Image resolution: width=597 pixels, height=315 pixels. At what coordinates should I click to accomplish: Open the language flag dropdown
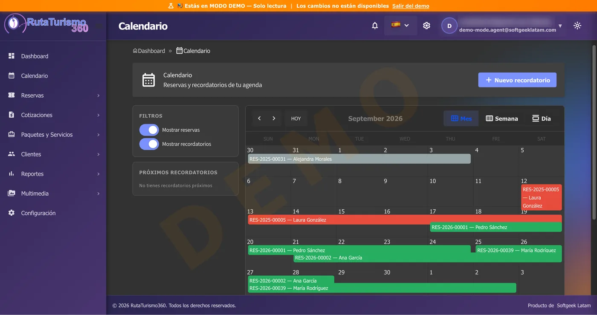400,26
